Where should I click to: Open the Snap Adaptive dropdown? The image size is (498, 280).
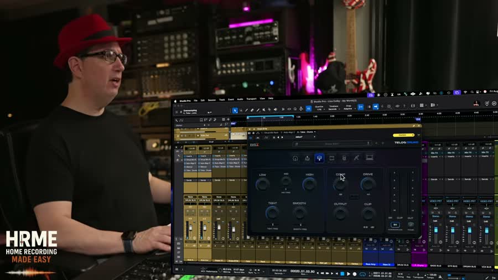click(x=349, y=107)
